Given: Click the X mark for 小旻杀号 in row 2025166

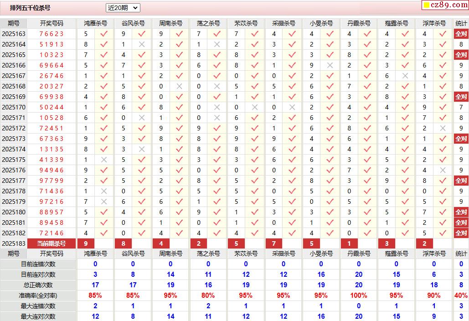Looking at the screenshot, I should point(330,65).
